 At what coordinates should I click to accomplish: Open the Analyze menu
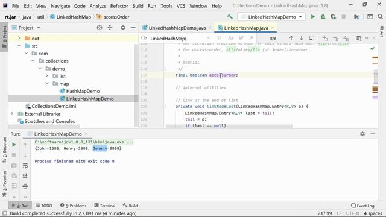[98, 6]
